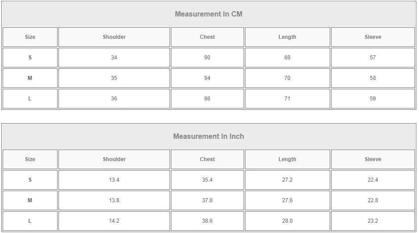Click the "Measurement In CM" table title
Viewport: 419px width, 233px height.
[208, 14]
